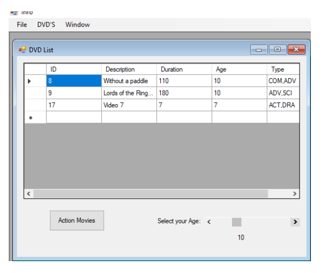The height and width of the screenshot is (273, 333).
Task: Maximize the DVD List window
Action: 277,50
